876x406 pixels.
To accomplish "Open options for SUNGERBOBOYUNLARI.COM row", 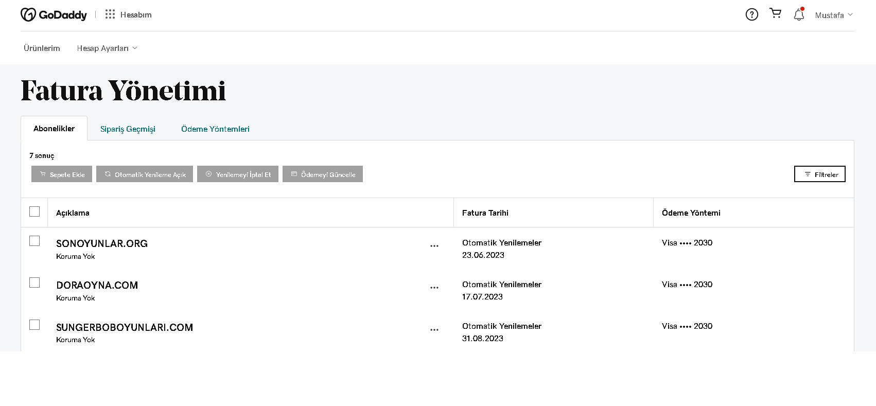I will point(434,330).
